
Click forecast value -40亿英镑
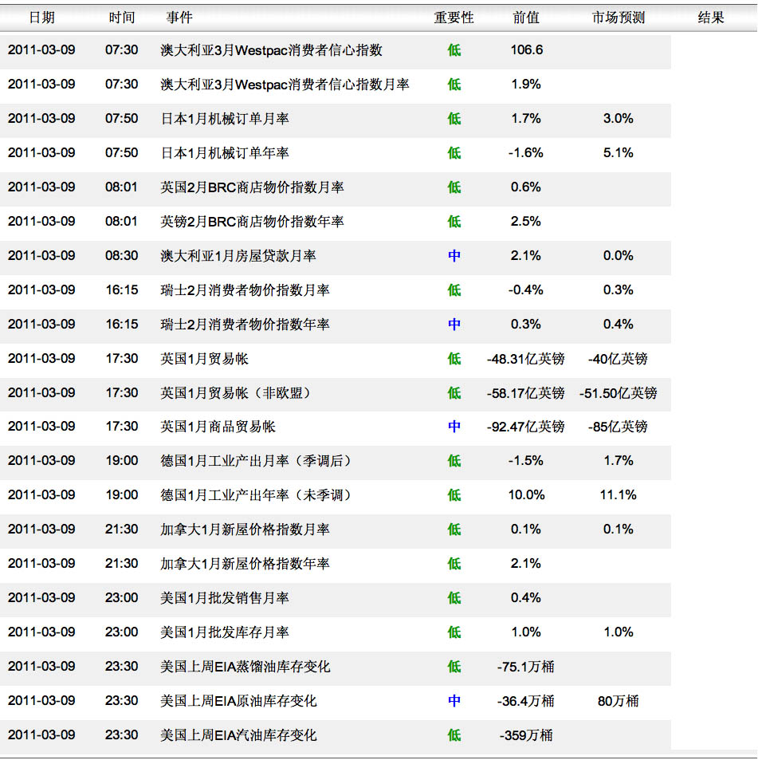coord(619,359)
